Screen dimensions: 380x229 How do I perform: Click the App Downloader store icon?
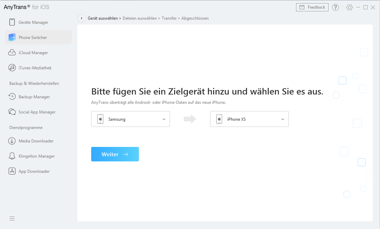point(12,171)
